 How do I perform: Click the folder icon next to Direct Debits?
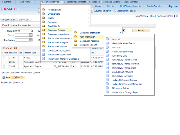[44, 13]
